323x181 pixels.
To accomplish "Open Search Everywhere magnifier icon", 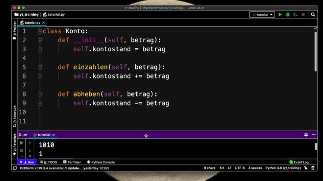I will 313,15.
